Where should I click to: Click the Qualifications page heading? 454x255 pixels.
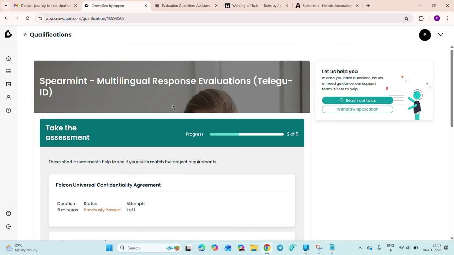[50, 35]
